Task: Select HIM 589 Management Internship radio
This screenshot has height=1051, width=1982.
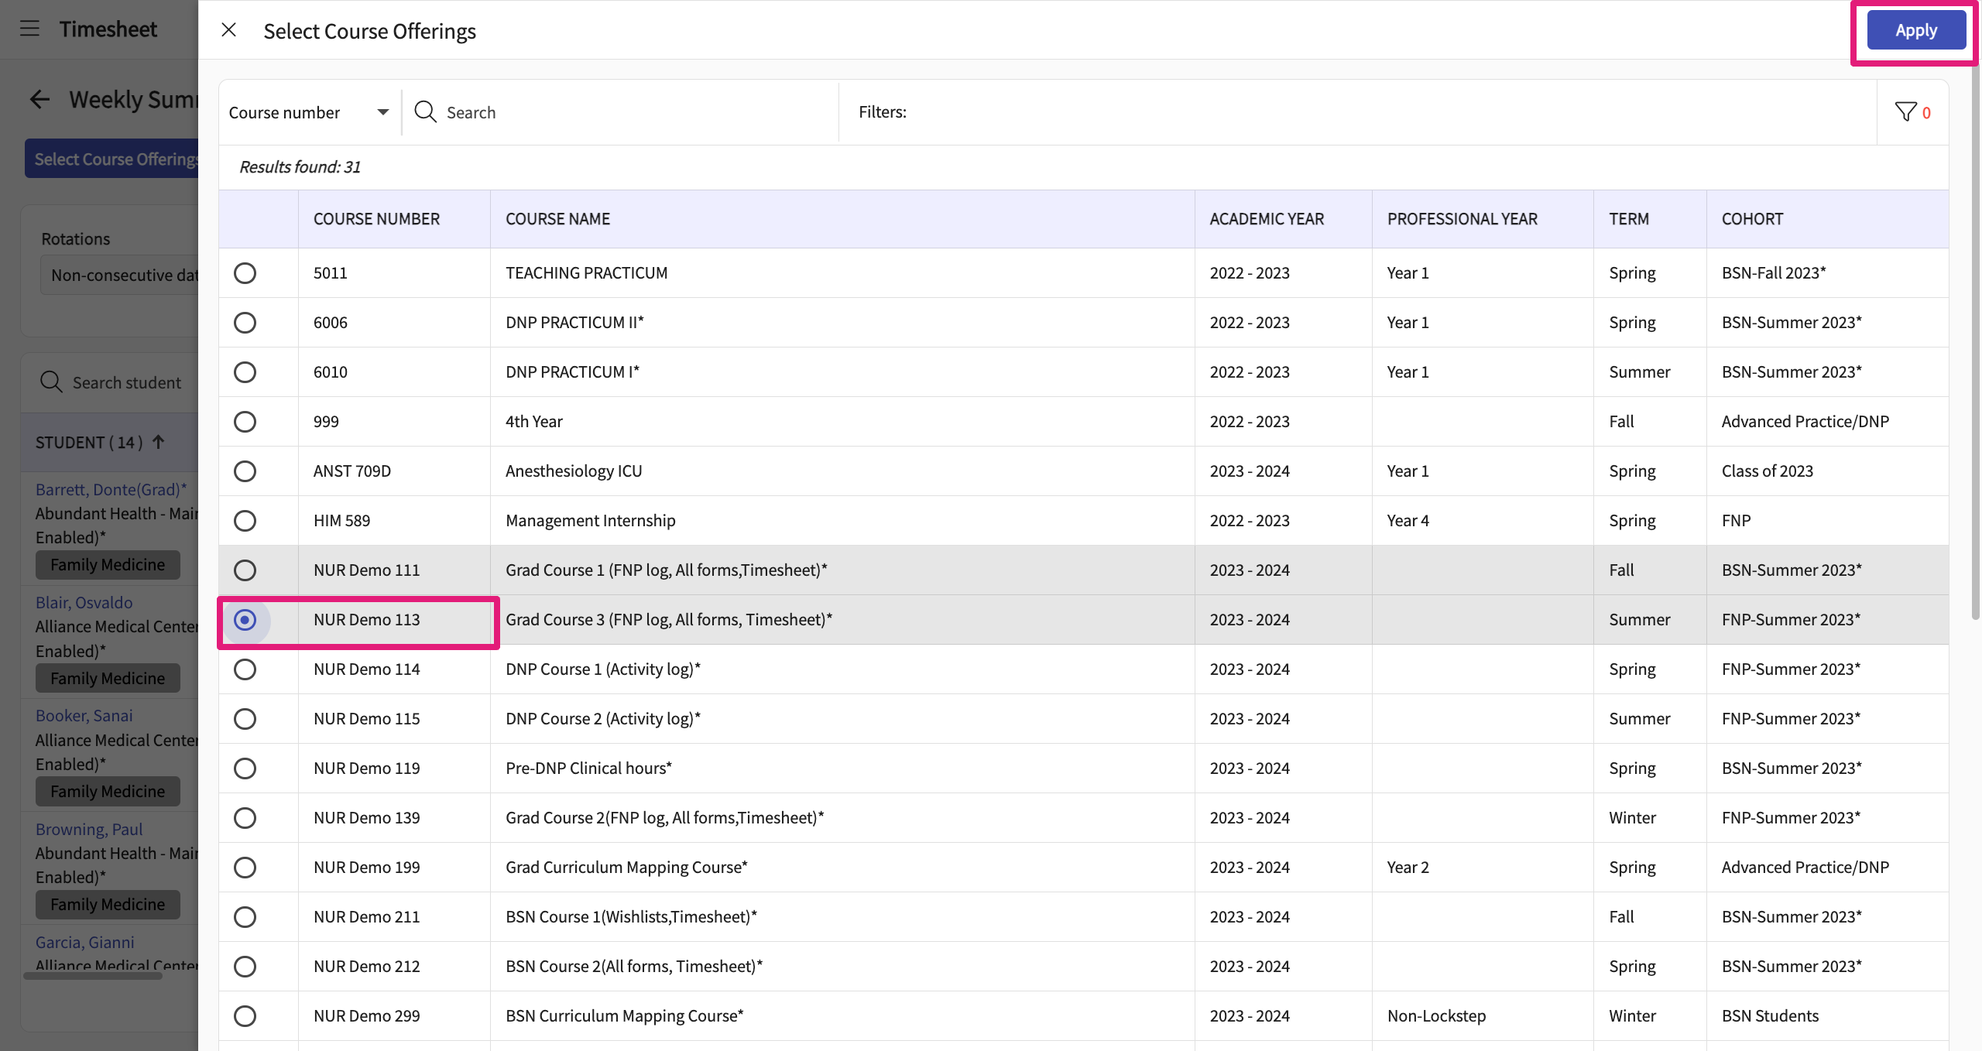Action: (245, 521)
